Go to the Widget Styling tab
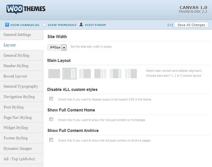 tap(22, 128)
